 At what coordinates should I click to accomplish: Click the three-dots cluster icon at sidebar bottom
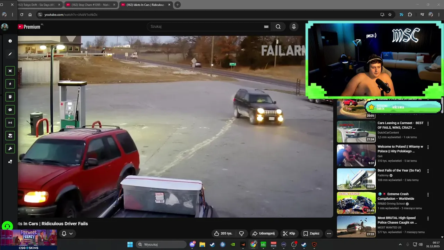point(10,161)
